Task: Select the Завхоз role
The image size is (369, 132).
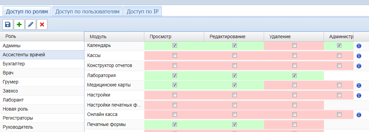Action: (x=42, y=91)
